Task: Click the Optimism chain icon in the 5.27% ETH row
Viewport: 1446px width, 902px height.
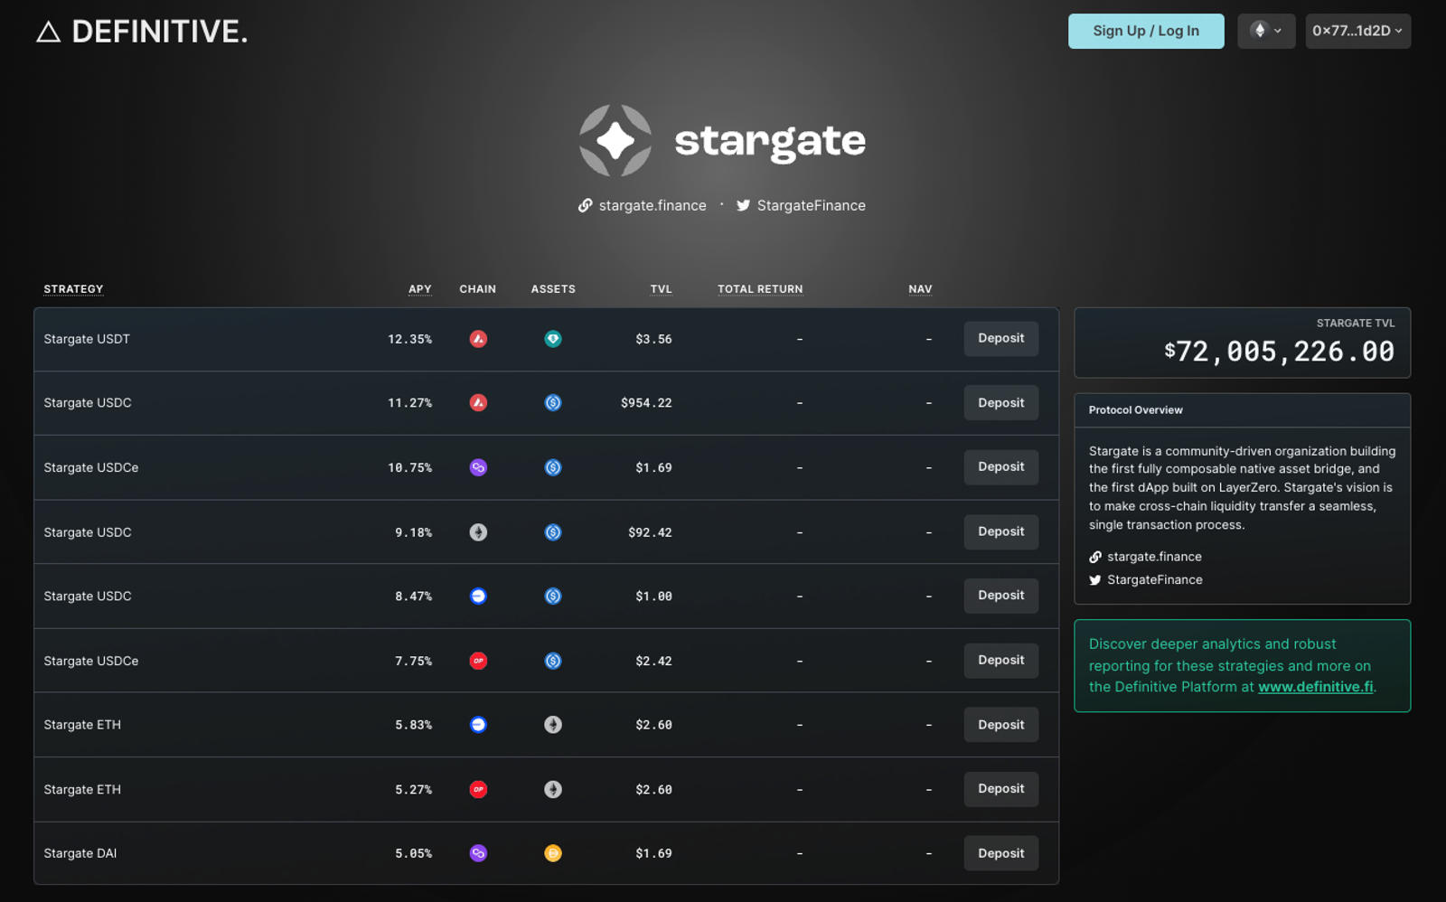Action: (x=478, y=789)
